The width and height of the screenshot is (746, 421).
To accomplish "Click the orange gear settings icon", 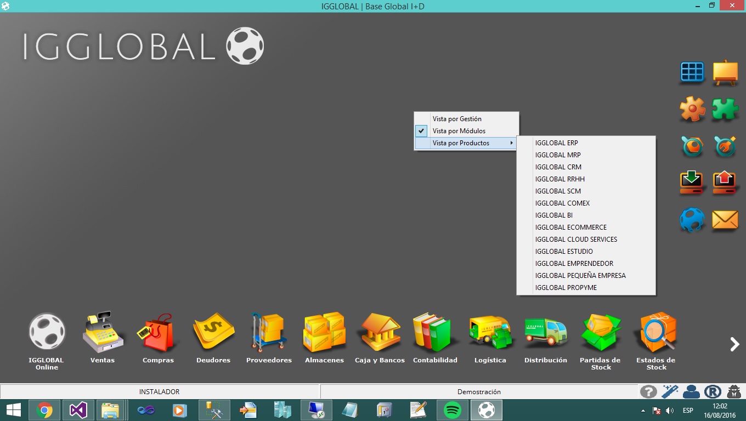I will pyautogui.click(x=692, y=109).
